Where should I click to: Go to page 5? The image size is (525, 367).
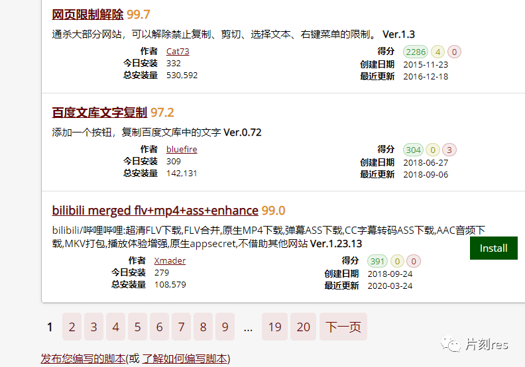(x=137, y=327)
